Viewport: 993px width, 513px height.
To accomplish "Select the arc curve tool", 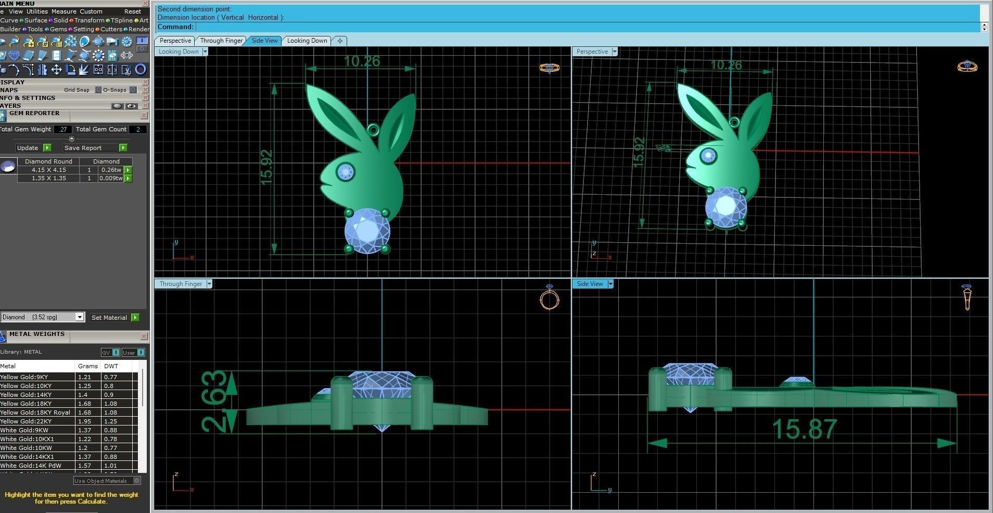I will click(x=14, y=70).
